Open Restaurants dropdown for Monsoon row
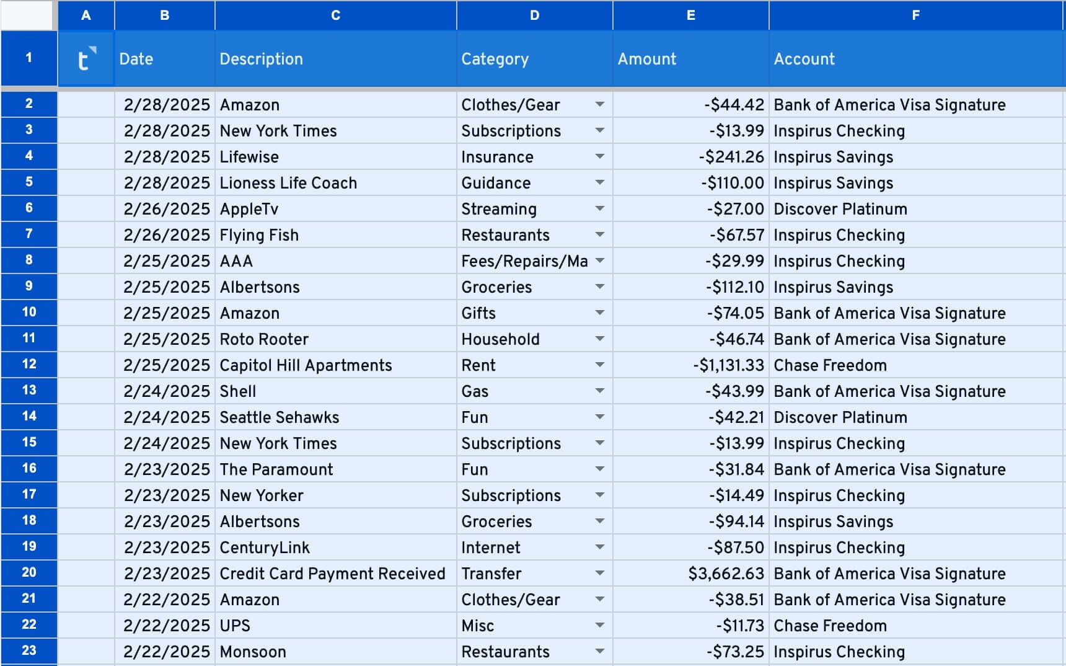The image size is (1066, 666). [599, 651]
